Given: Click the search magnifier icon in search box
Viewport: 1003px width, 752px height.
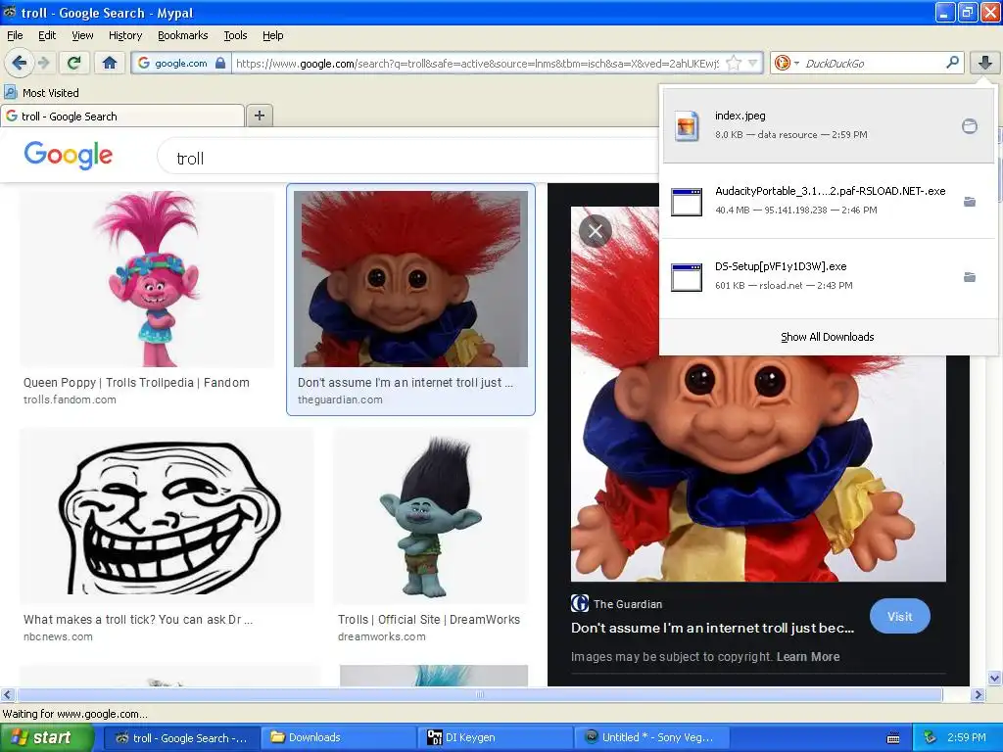Looking at the screenshot, I should pos(952,63).
